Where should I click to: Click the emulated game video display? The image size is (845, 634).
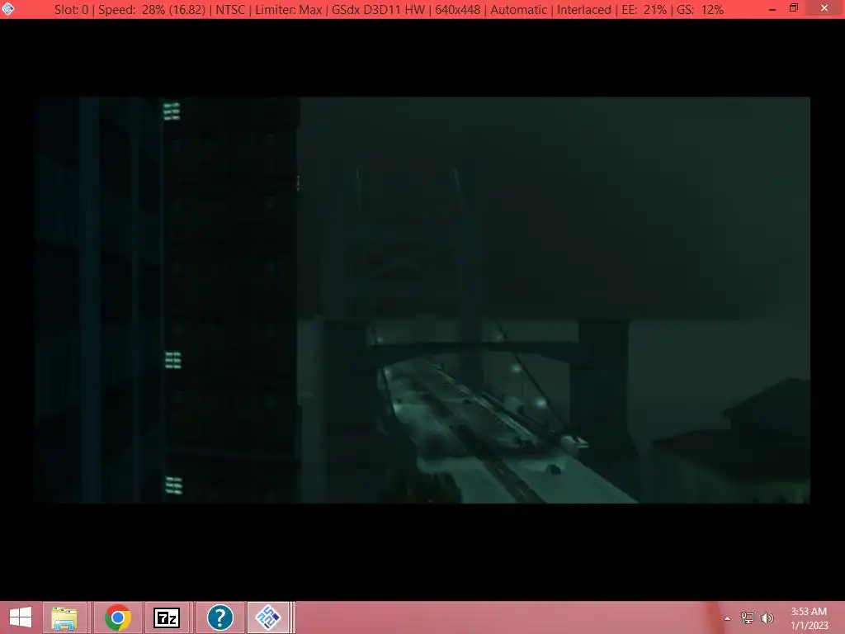422,300
